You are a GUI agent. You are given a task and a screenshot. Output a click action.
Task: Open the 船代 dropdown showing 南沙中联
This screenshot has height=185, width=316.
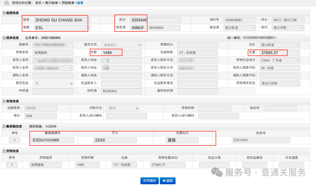[x=288, y=28]
